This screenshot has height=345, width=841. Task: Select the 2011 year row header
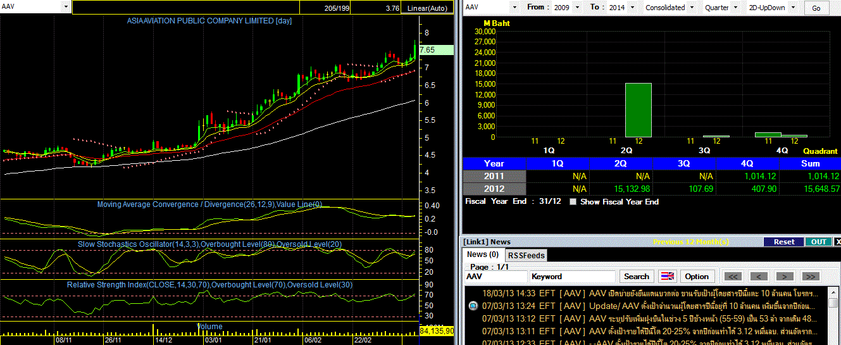[x=494, y=176]
